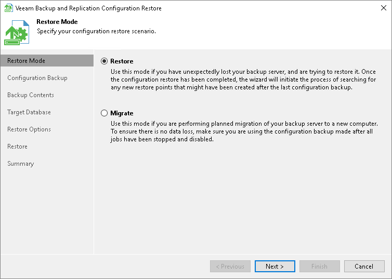Click the bold Restore Mode header title
This screenshot has width=392, height=279.
57,22
